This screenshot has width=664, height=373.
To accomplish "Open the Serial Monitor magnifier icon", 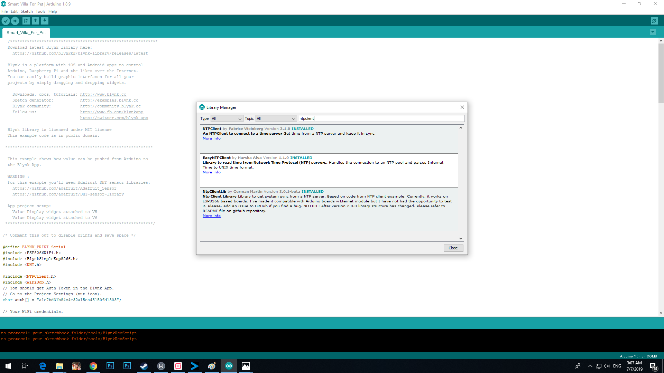I will pyautogui.click(x=654, y=21).
